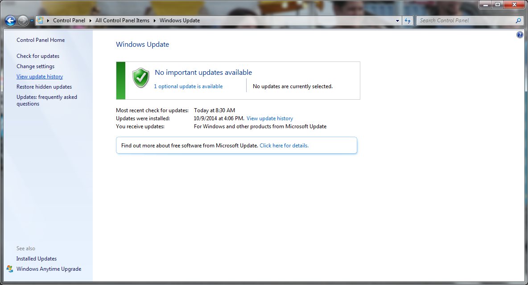The height and width of the screenshot is (285, 528).
Task: Open the recent pages dropdown arrow
Action: coord(32,21)
